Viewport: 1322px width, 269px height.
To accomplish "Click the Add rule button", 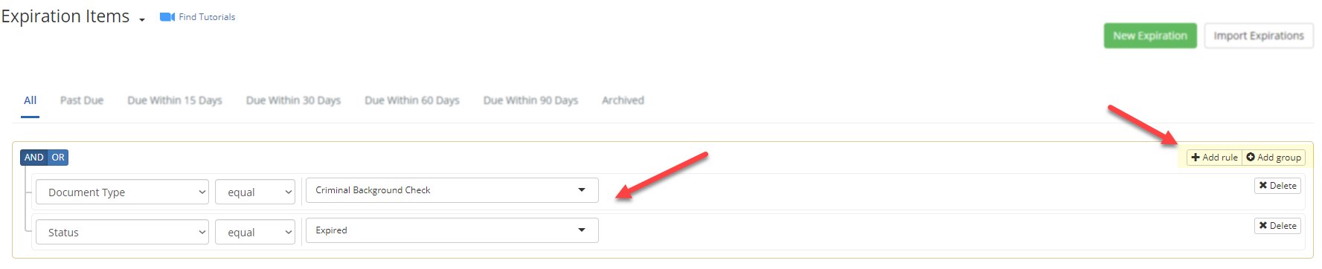I will pyautogui.click(x=1214, y=158).
